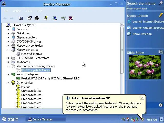Open the View menu
Viewport: 164px width, 123px height.
click(29, 11)
